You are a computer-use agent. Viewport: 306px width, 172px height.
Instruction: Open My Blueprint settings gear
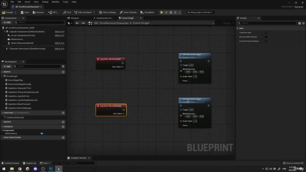[x=63, y=66]
